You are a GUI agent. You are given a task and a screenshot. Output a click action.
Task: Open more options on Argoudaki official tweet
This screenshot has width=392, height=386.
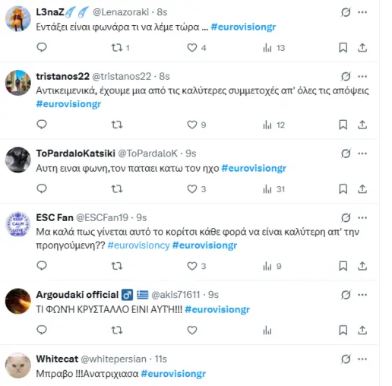pyautogui.click(x=362, y=295)
